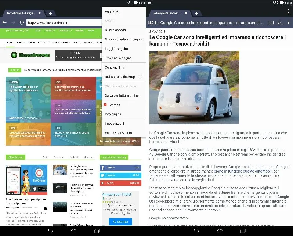Open Bluboo XTouch featured tile
The width and height of the screenshot is (293, 236).
point(74,134)
